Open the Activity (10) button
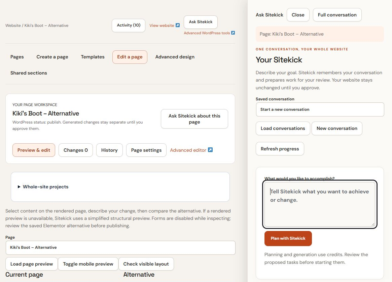 (x=129, y=25)
